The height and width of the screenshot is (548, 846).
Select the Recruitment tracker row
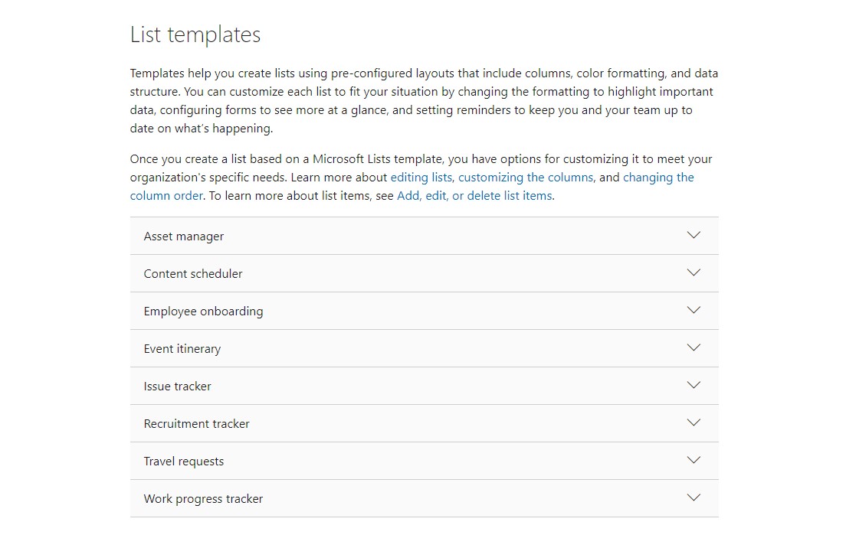pyautogui.click(x=424, y=422)
